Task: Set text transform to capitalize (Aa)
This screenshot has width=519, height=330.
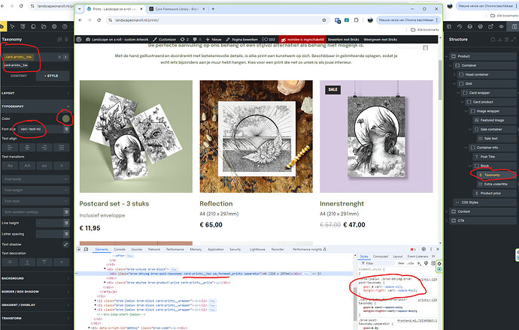Action: [x=10, y=166]
